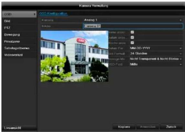The height and width of the screenshot is (132, 185).
Task: Select Sabotageüberwachung in the sidebar
Action: tap(19, 48)
